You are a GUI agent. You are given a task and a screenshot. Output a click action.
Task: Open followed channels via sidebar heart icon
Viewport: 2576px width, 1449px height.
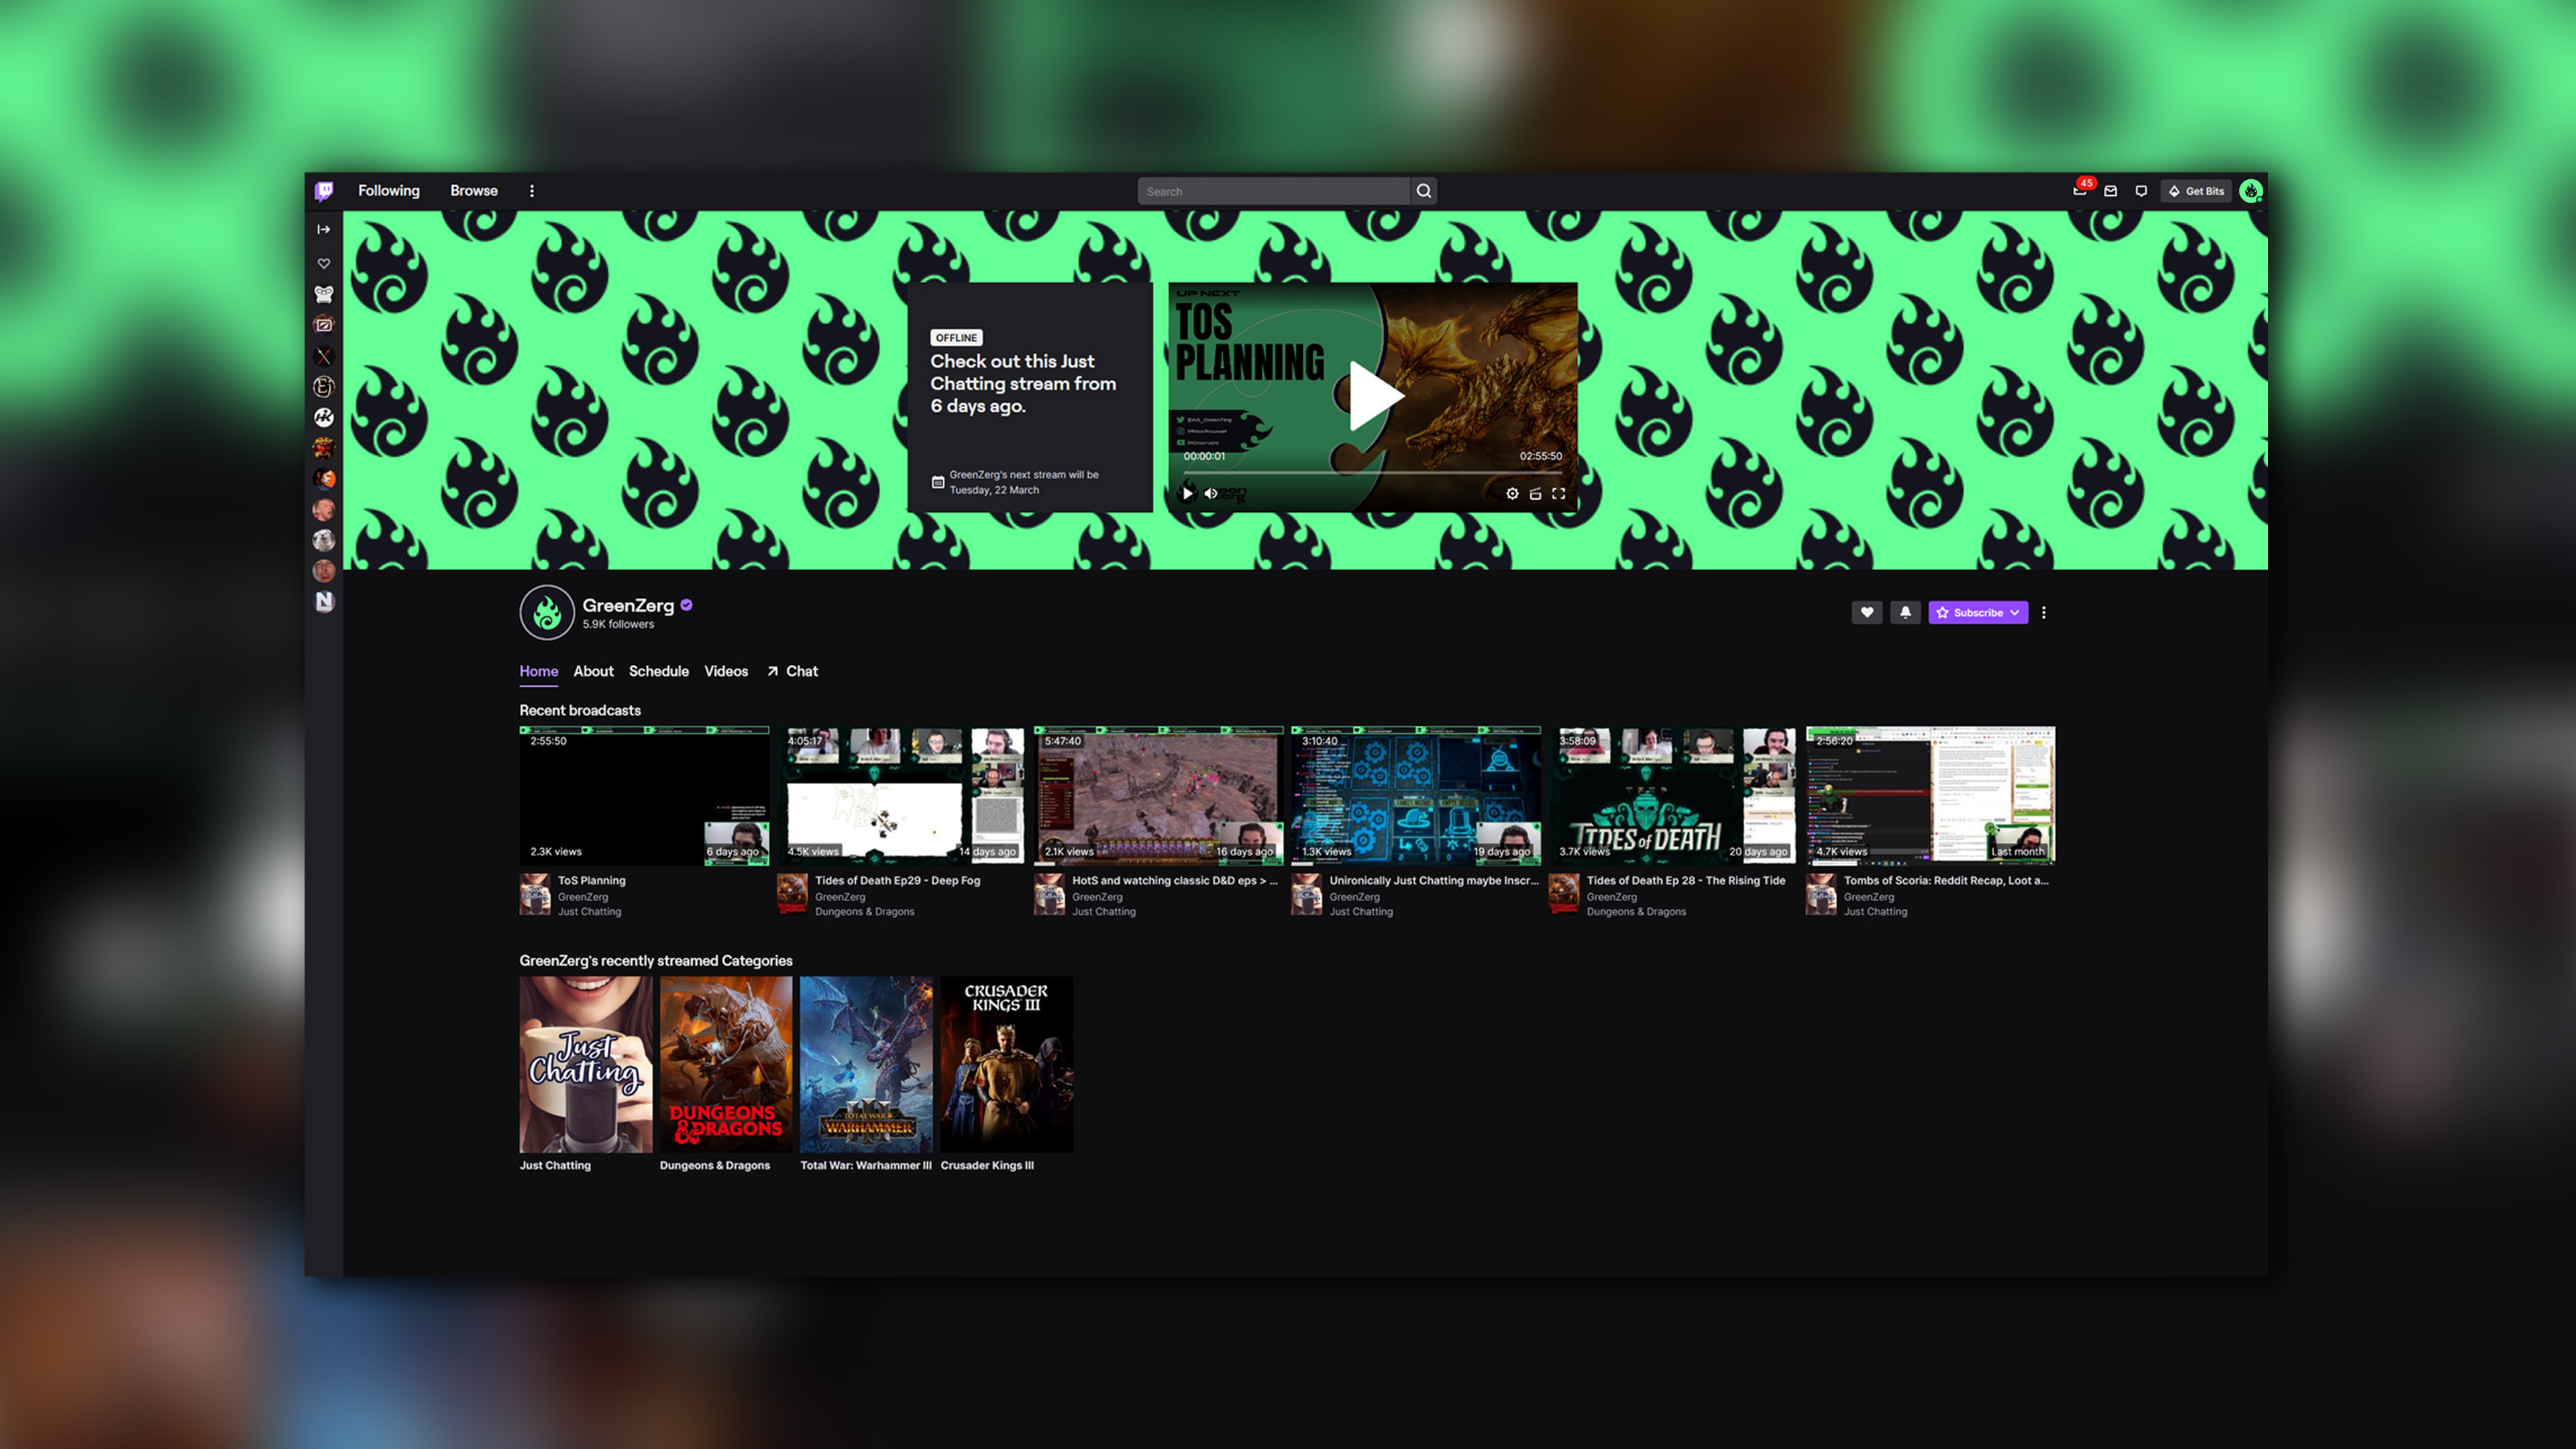[x=324, y=264]
